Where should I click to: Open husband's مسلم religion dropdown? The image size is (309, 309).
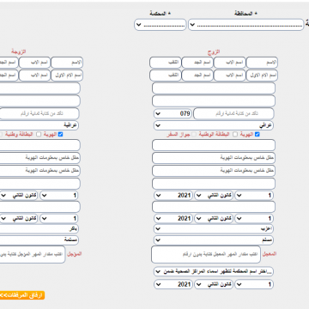[x=214, y=239]
